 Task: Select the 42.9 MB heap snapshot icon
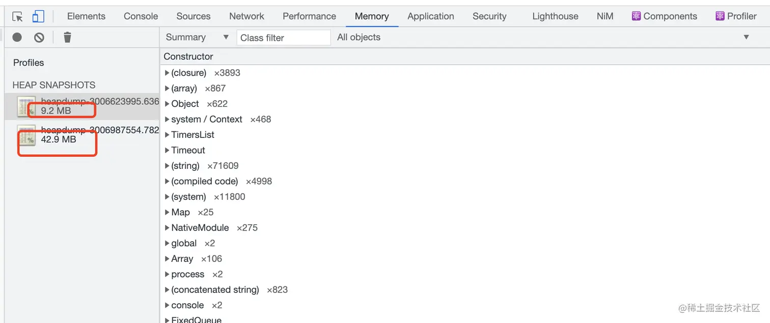pyautogui.click(x=26, y=135)
